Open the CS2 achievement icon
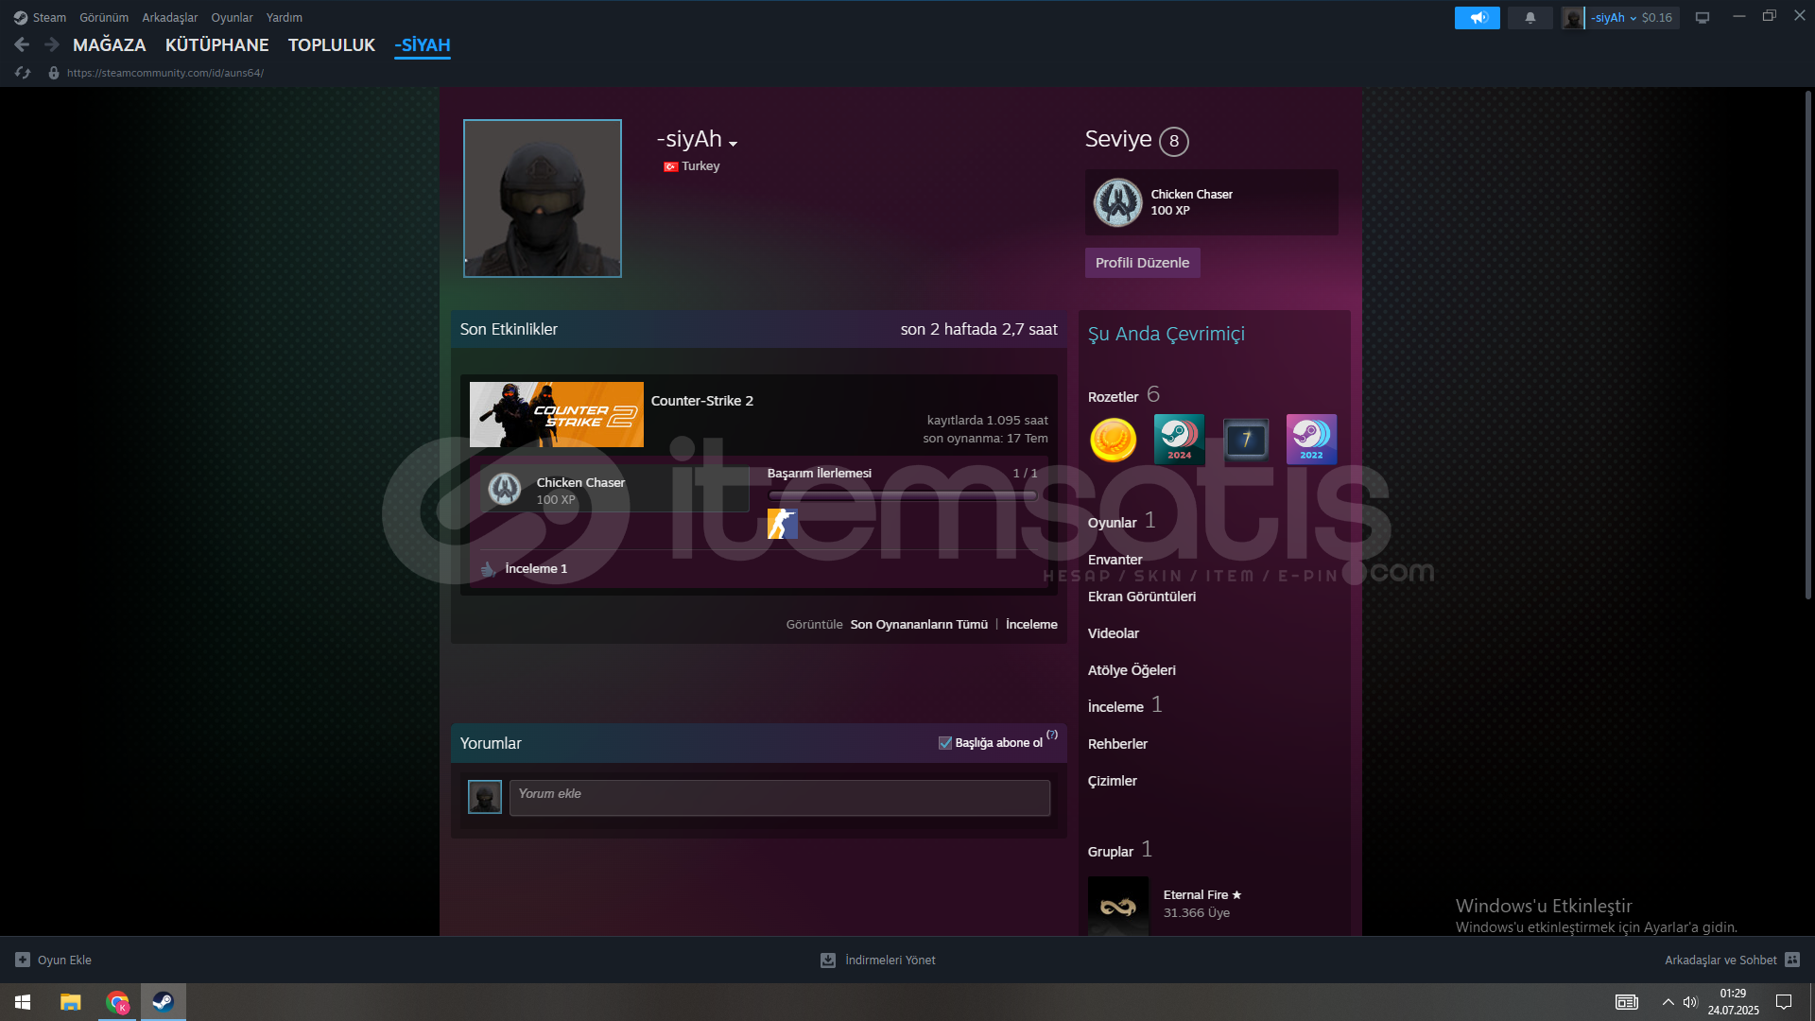Screen dimensions: 1815x1021 (782, 524)
